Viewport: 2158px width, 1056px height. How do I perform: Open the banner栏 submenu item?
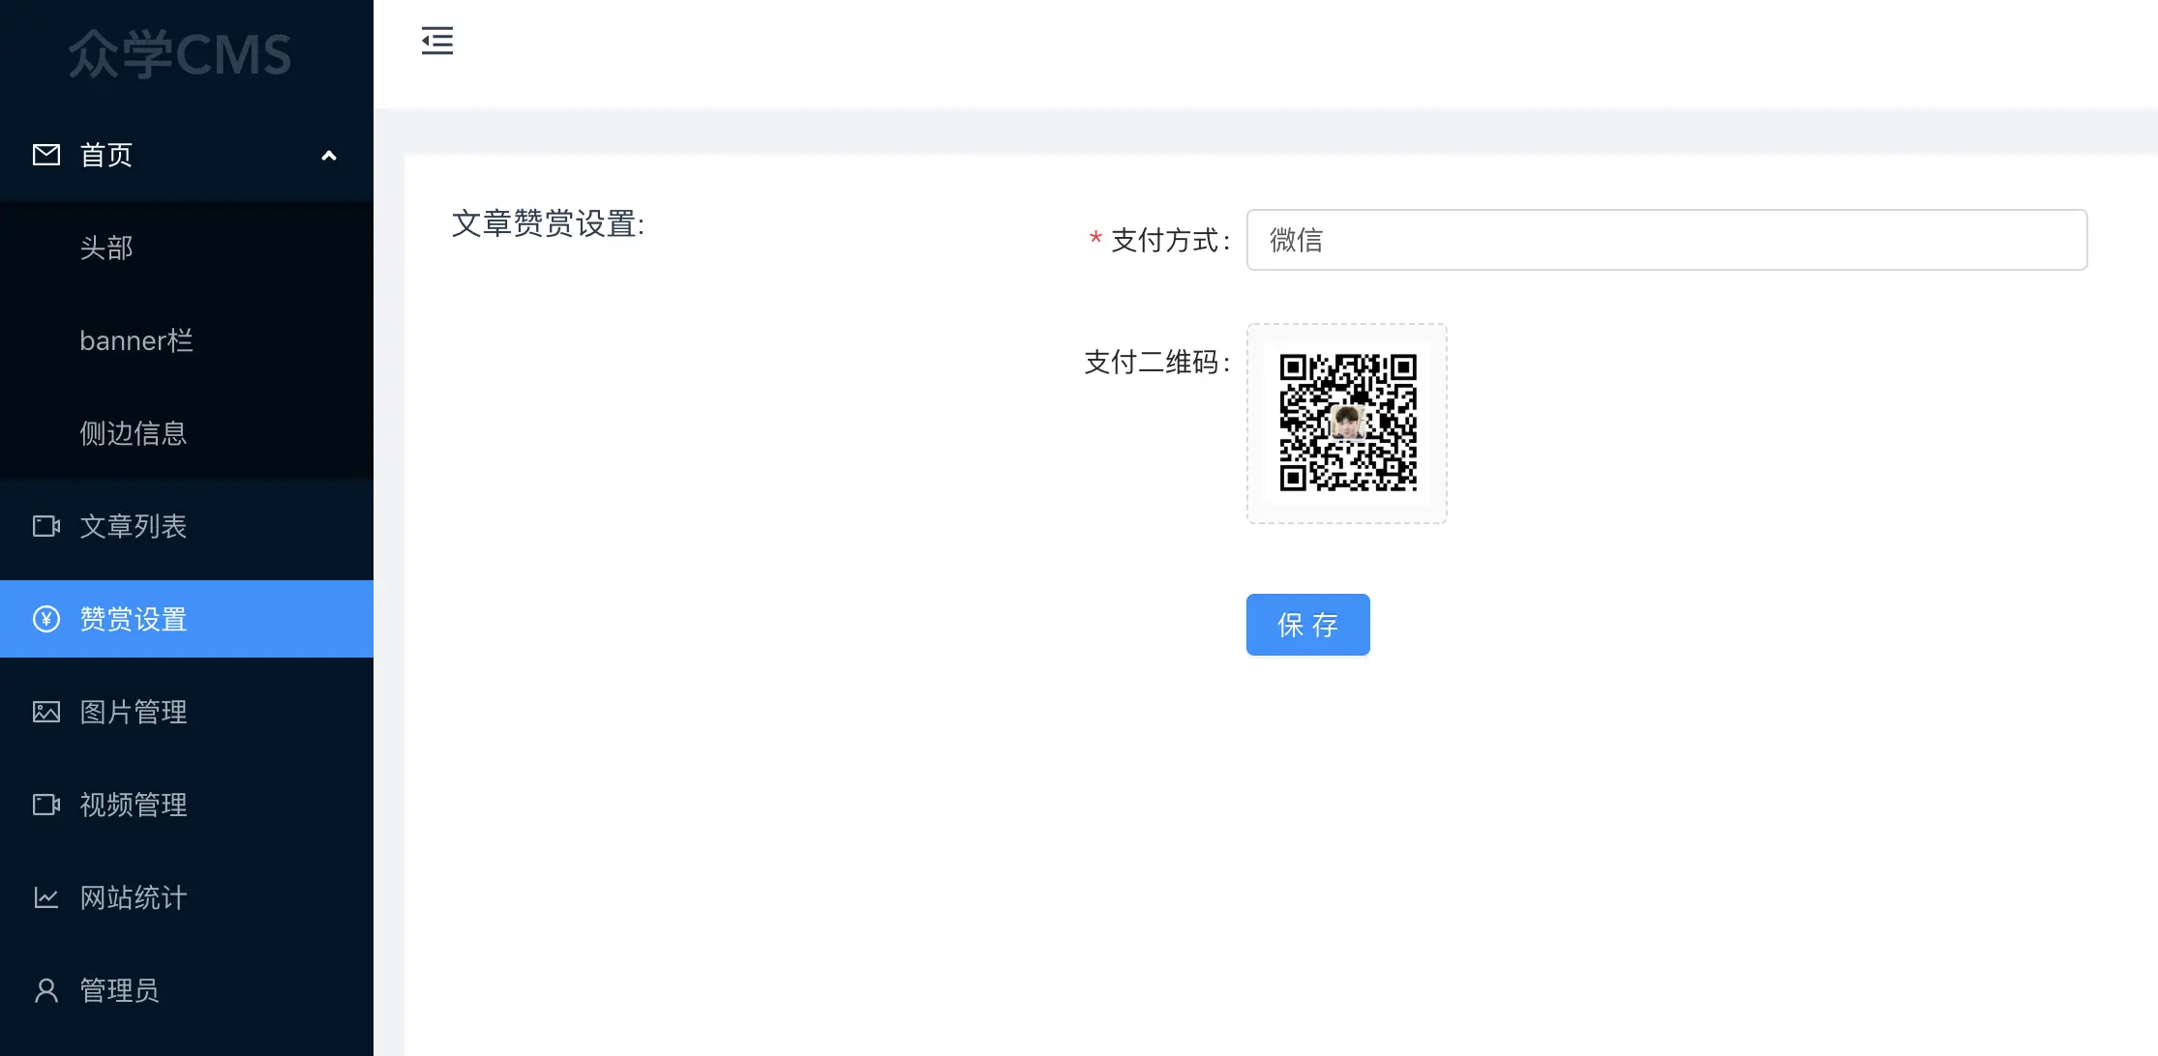pos(187,340)
